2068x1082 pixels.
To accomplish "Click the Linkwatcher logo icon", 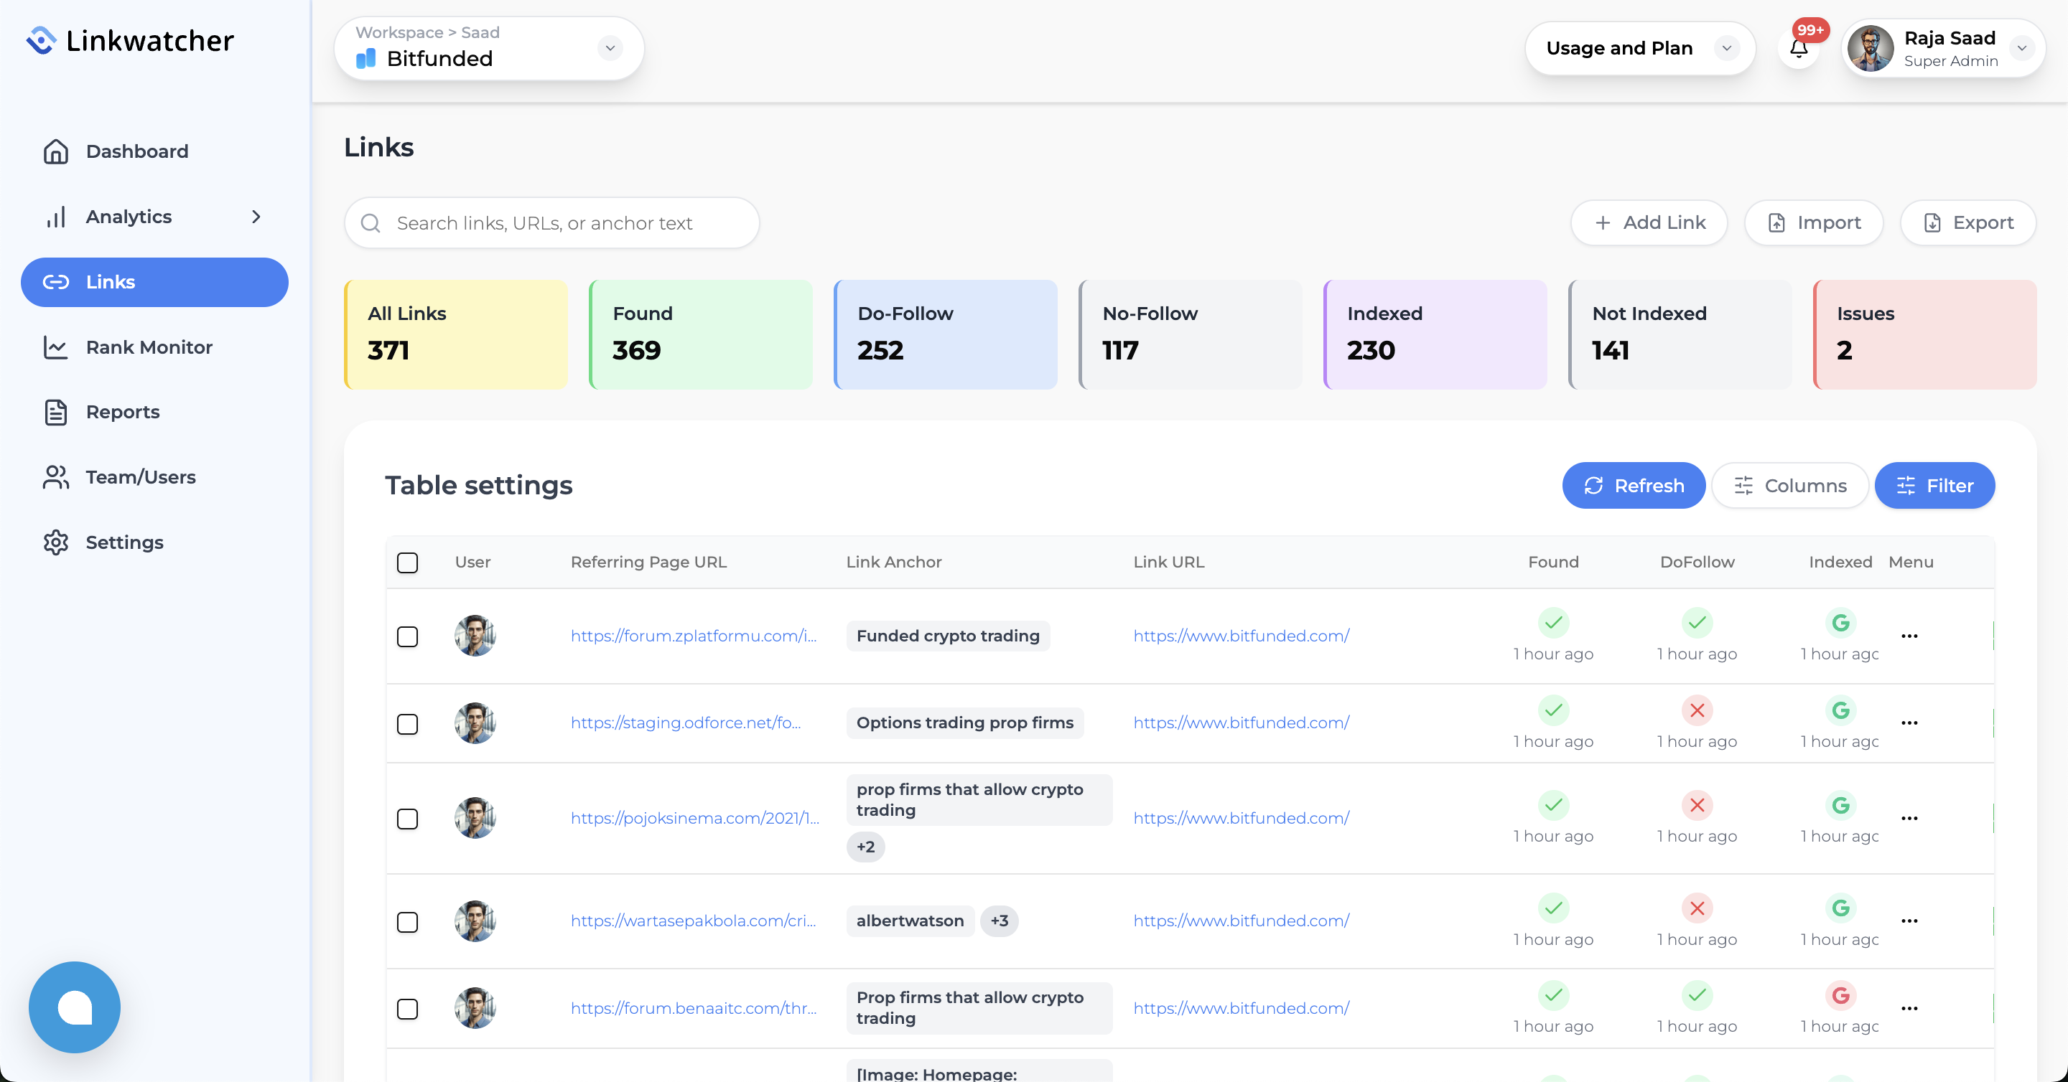I will click(41, 40).
